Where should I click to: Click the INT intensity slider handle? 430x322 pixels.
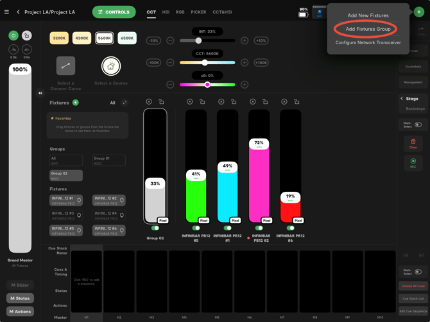coord(198,41)
